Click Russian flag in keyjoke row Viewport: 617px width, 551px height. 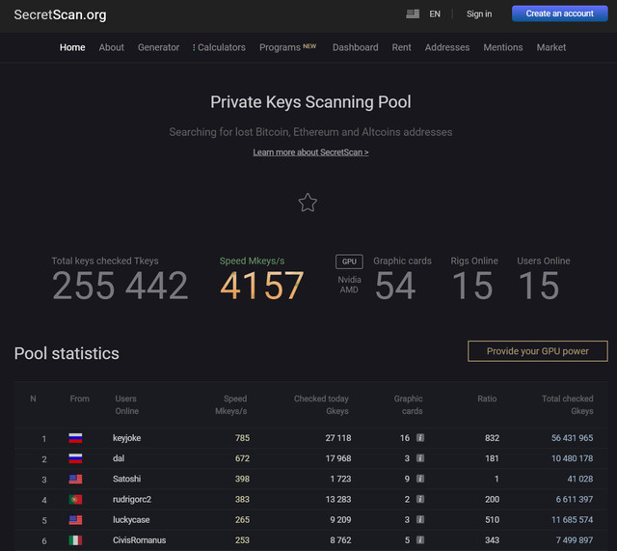75,438
